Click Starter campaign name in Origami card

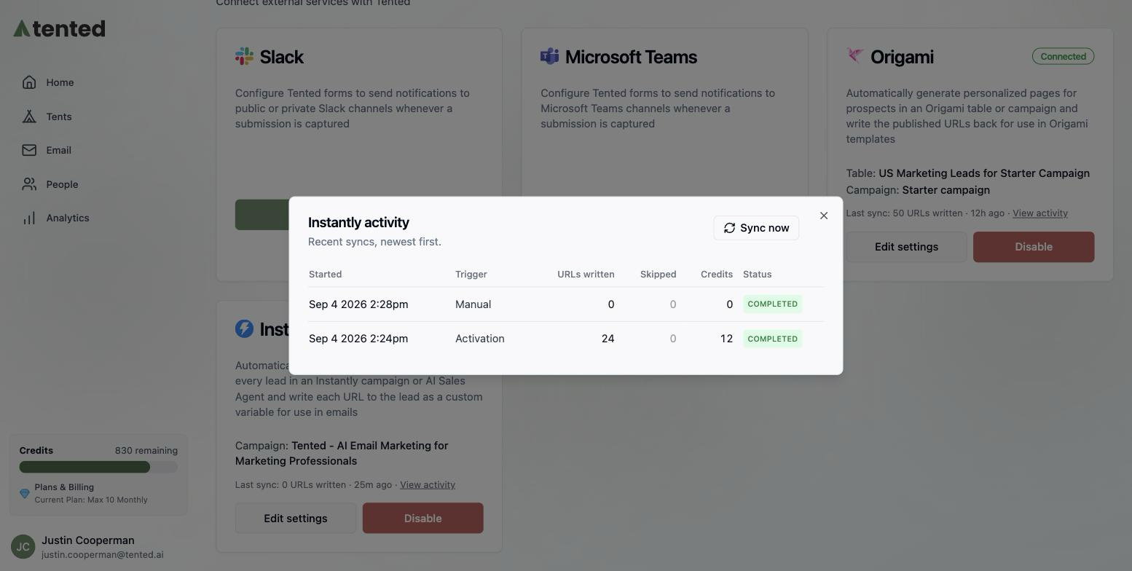click(x=946, y=190)
